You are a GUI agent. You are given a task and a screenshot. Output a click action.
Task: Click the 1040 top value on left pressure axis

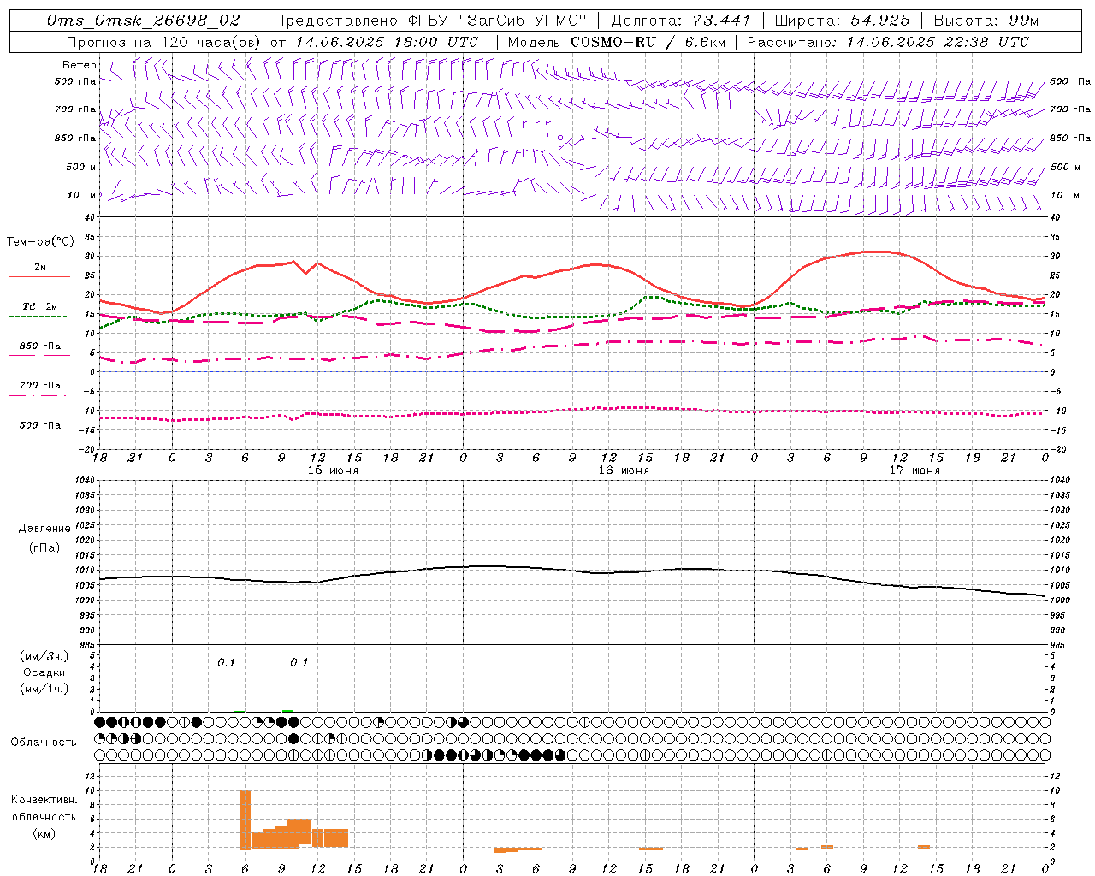(84, 481)
